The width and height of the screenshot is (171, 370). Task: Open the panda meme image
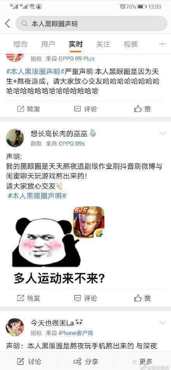pos(58,246)
